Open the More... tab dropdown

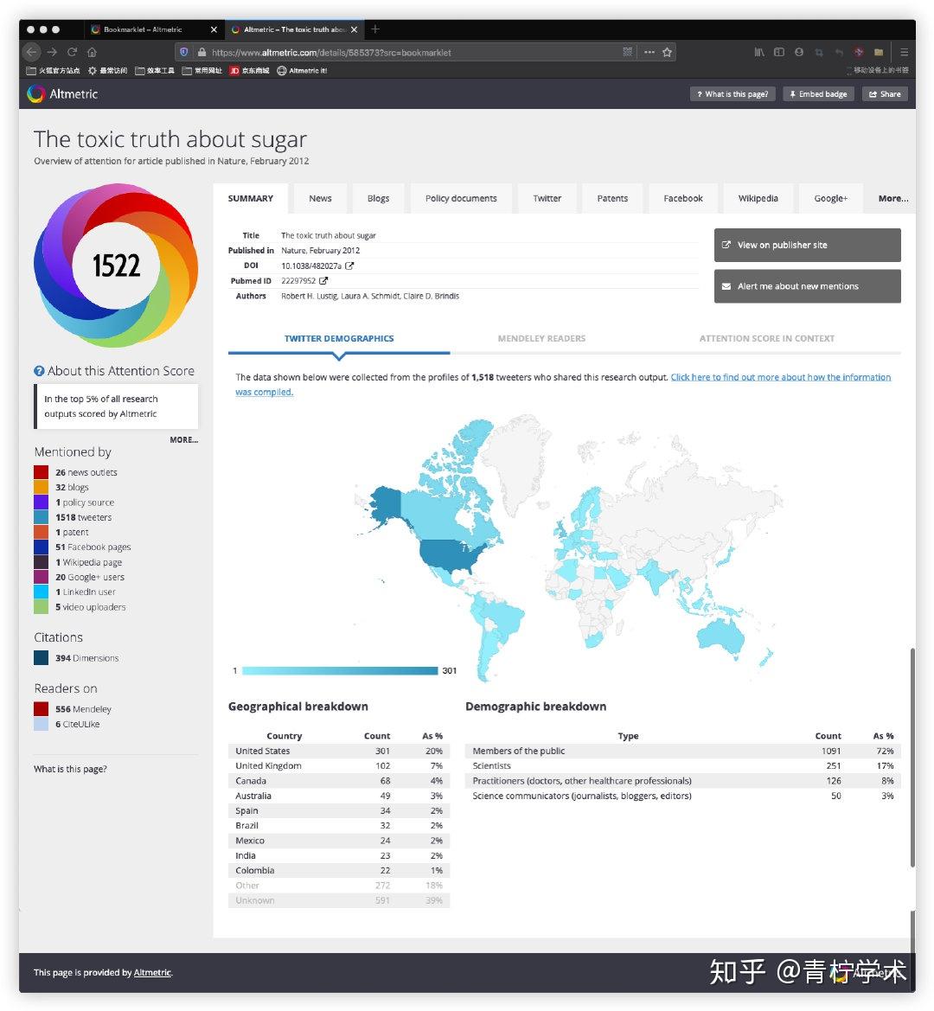coord(892,198)
